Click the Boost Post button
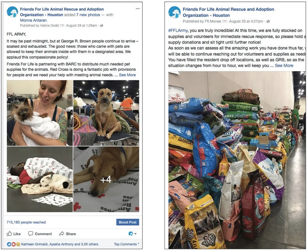308x251 pixels. tap(128, 222)
